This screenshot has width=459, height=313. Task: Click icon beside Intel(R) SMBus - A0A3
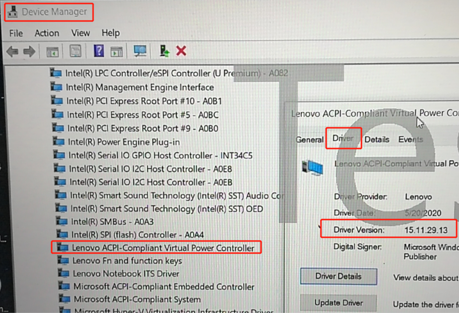click(x=62, y=221)
